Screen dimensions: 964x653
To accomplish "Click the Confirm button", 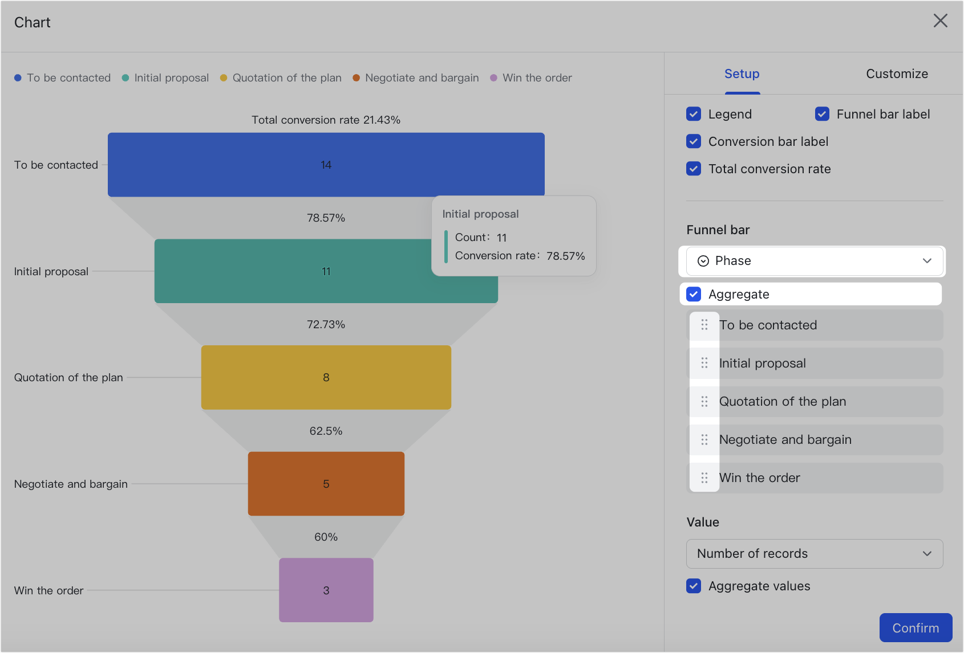I will tap(916, 628).
